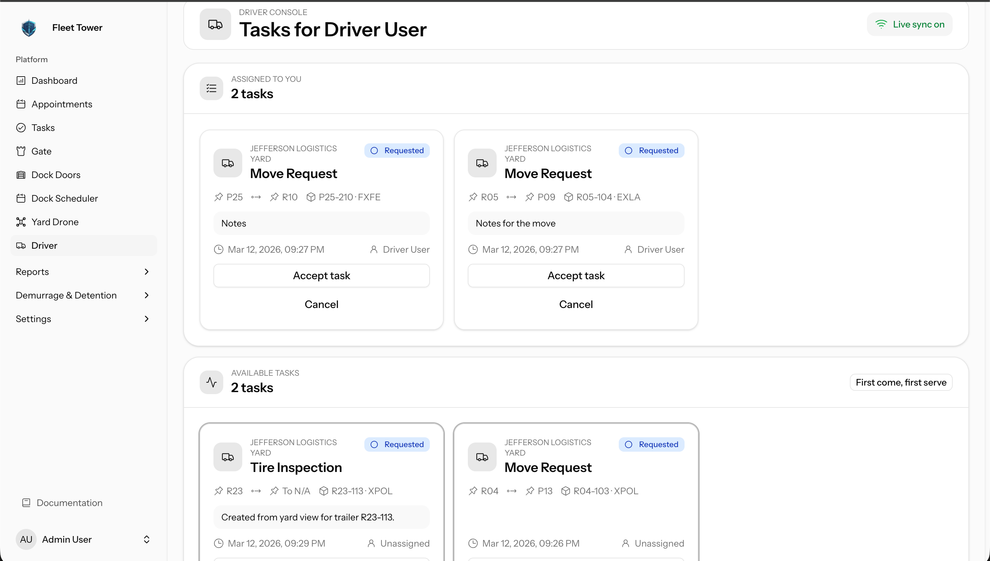Click the checklist icon next to Assigned To You
The width and height of the screenshot is (990, 561).
(x=211, y=88)
